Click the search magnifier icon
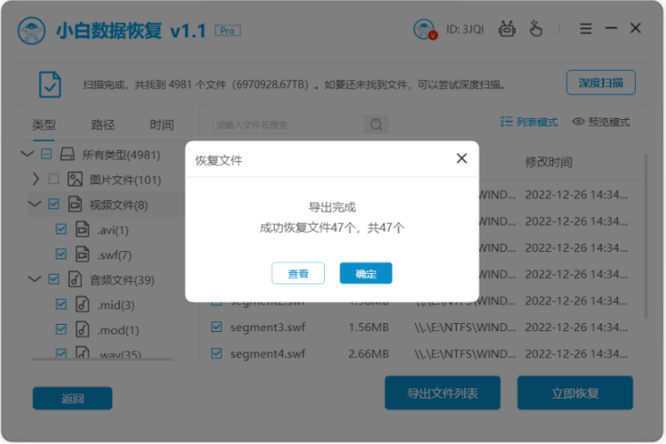Image resolution: width=666 pixels, height=444 pixels. coord(376,125)
